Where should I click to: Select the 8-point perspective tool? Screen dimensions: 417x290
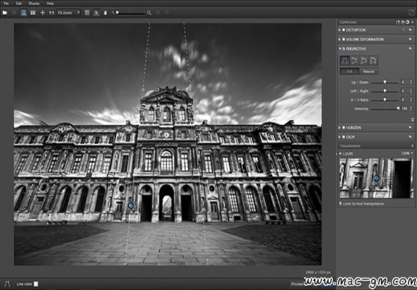pos(373,61)
